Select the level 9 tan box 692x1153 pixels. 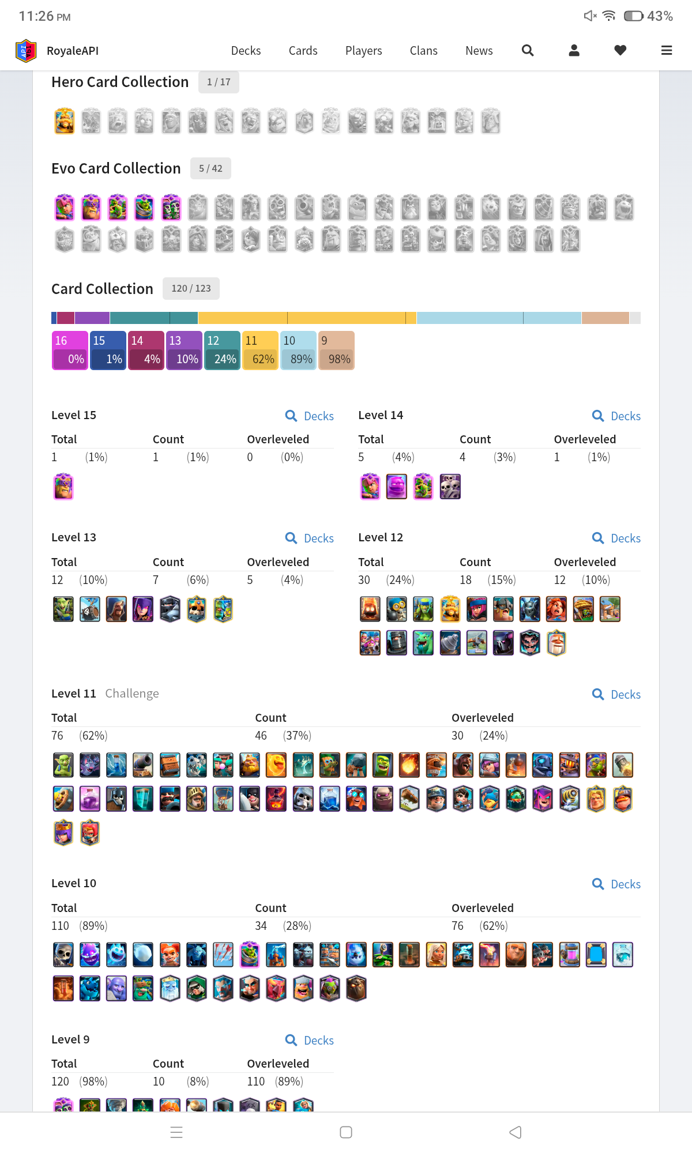point(336,351)
